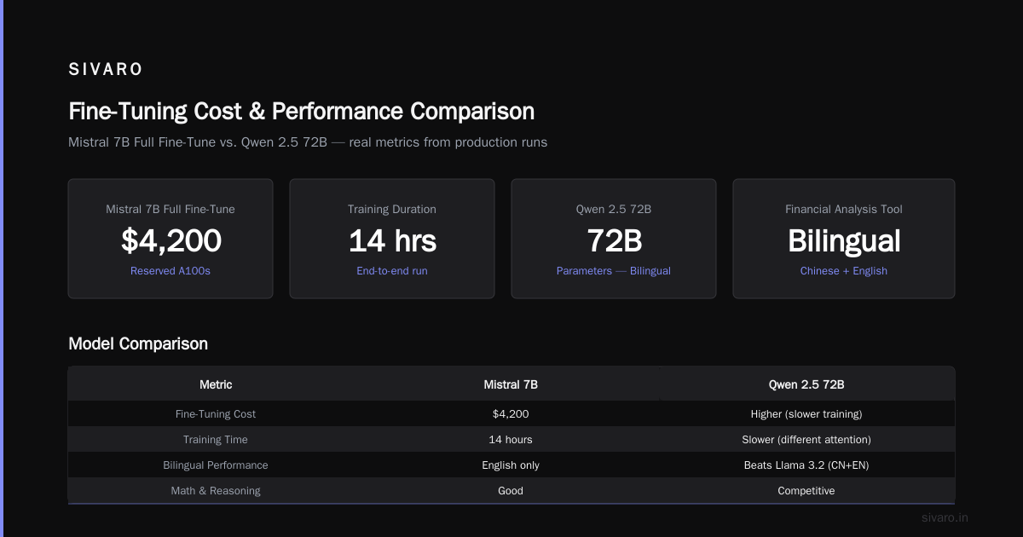The width and height of the screenshot is (1023, 537).
Task: Select the Model Comparison section heading
Action: [138, 344]
